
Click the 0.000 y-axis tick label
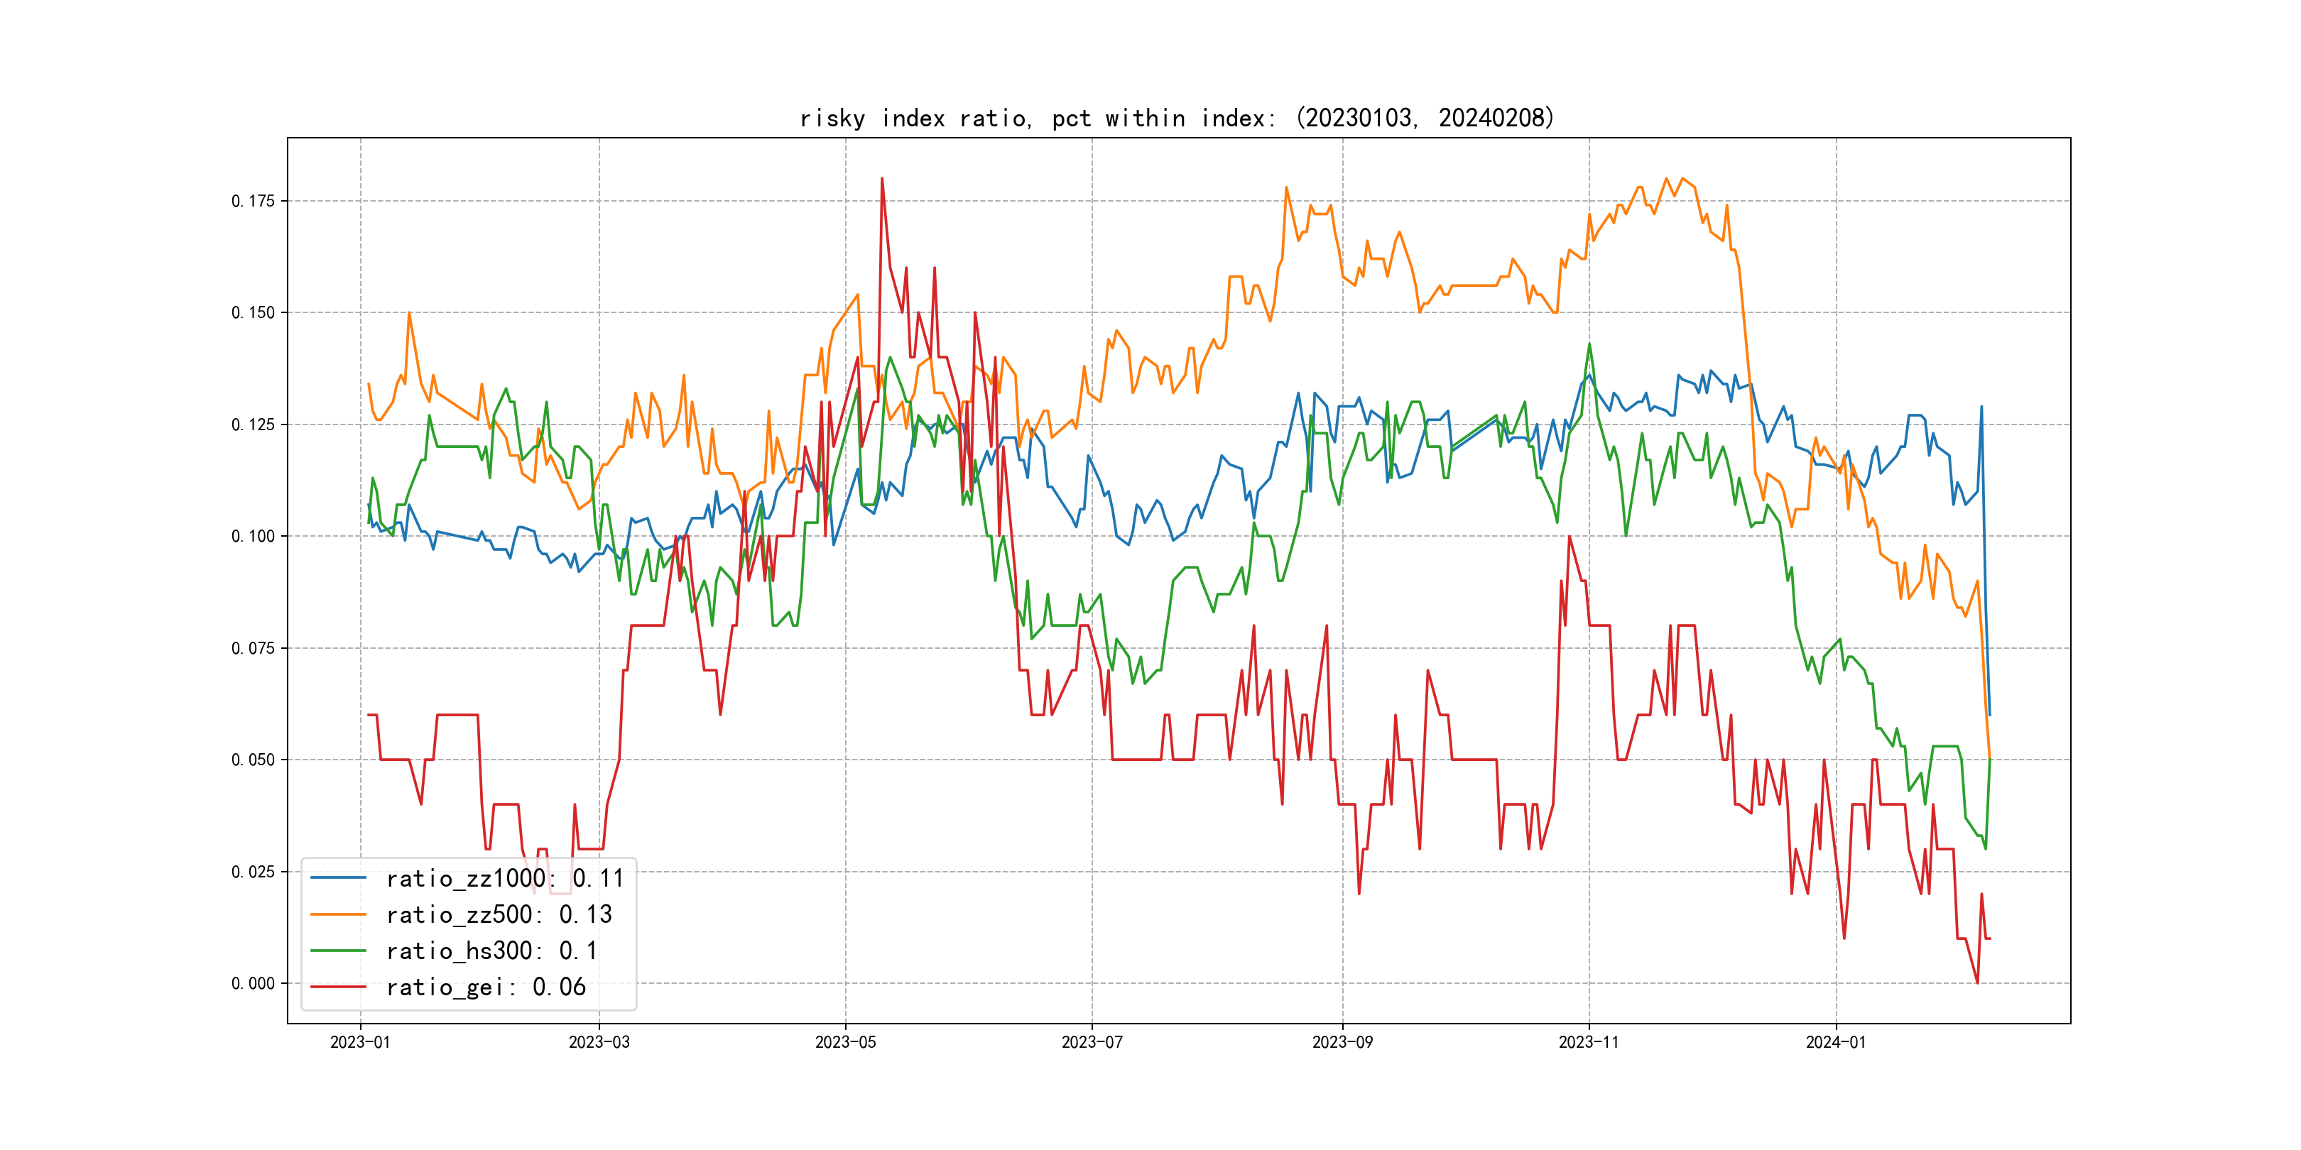click(253, 983)
